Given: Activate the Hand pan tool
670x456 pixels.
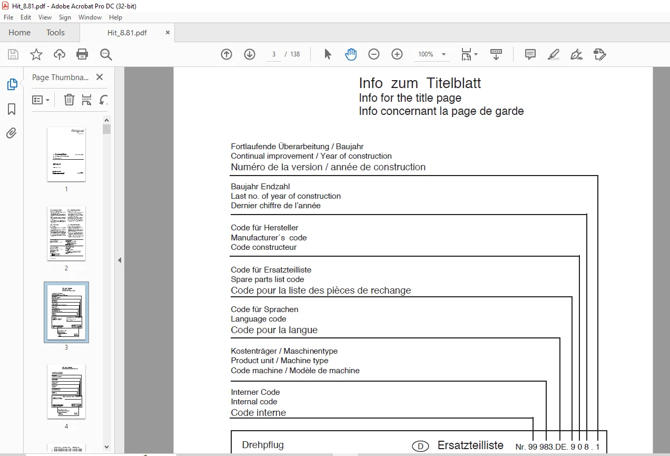Looking at the screenshot, I should pyautogui.click(x=351, y=54).
